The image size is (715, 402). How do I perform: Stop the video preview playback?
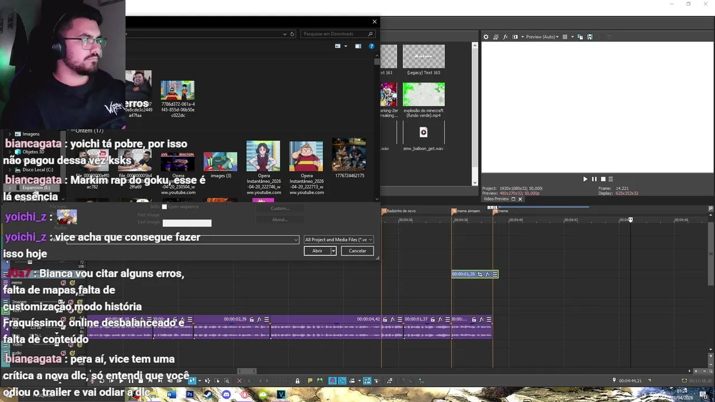pos(603,179)
